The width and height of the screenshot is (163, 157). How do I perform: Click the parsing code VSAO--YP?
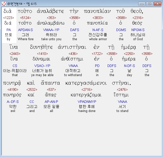click(x=42, y=66)
